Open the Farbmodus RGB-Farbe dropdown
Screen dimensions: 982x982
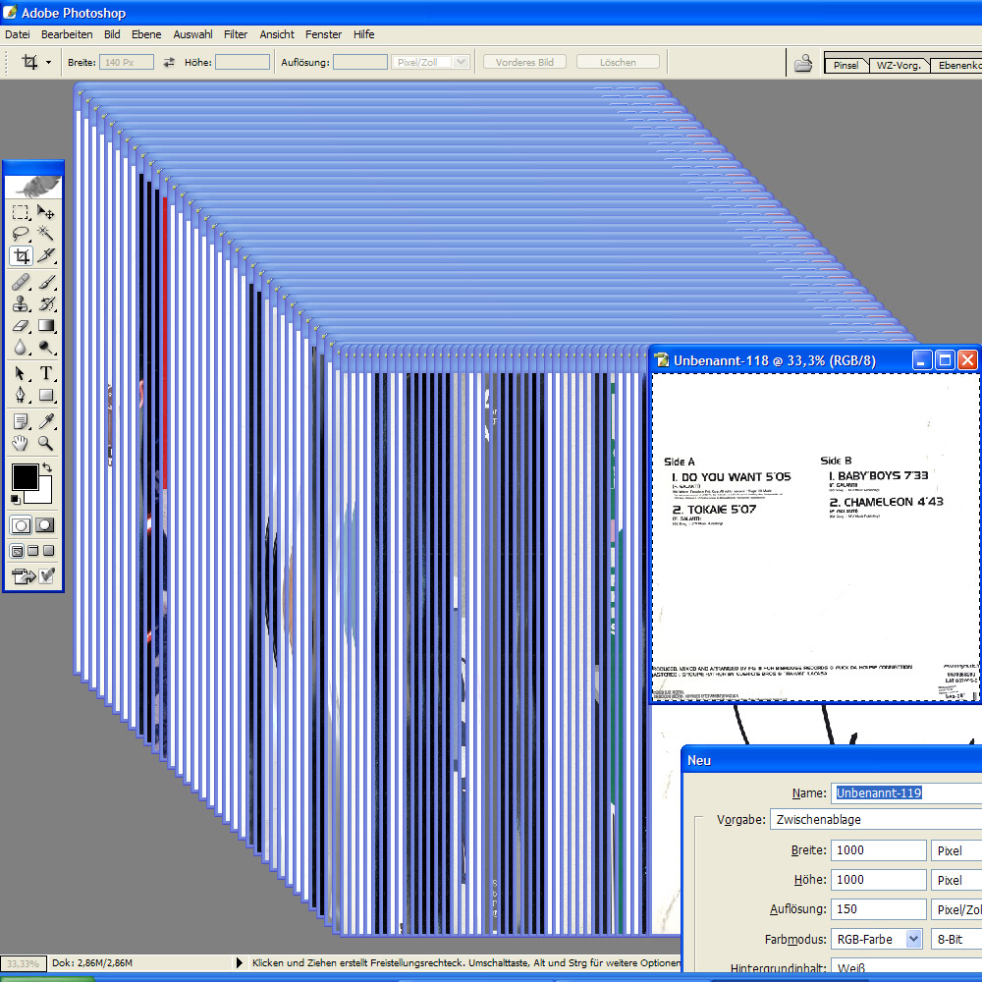(913, 939)
